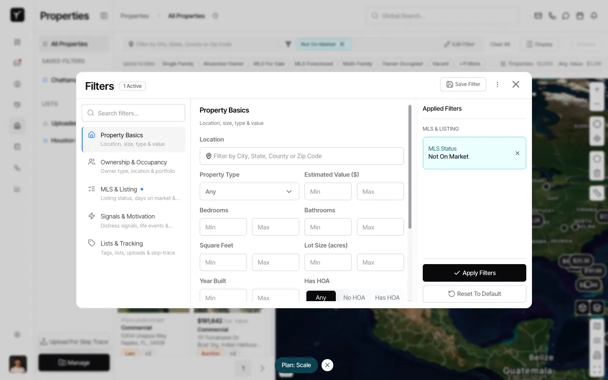Close the Filters dialog with X icon

[x=515, y=85]
